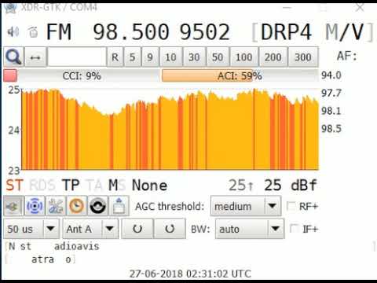The image size is (377, 283).
Task: Click the None programme type label
Action: coord(149,186)
